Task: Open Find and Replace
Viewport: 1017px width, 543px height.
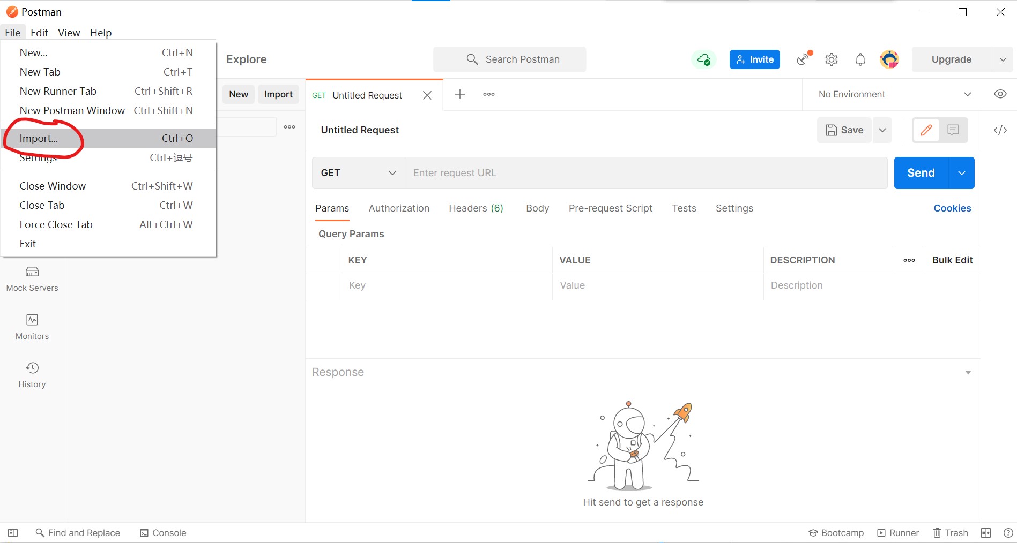Action: 78,533
